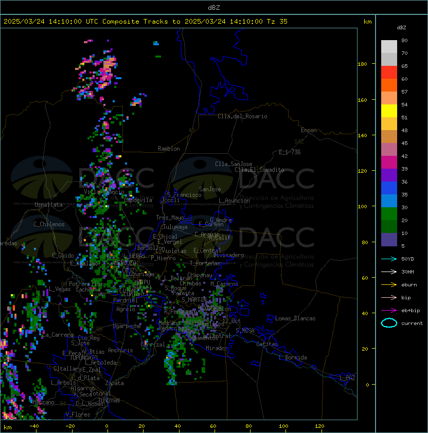
Task: Click the Ramblon map label
Action: (x=169, y=149)
